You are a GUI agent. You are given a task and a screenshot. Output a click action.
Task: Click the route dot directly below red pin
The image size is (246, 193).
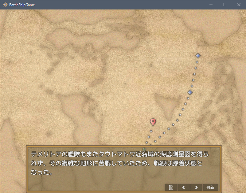(x=151, y=131)
